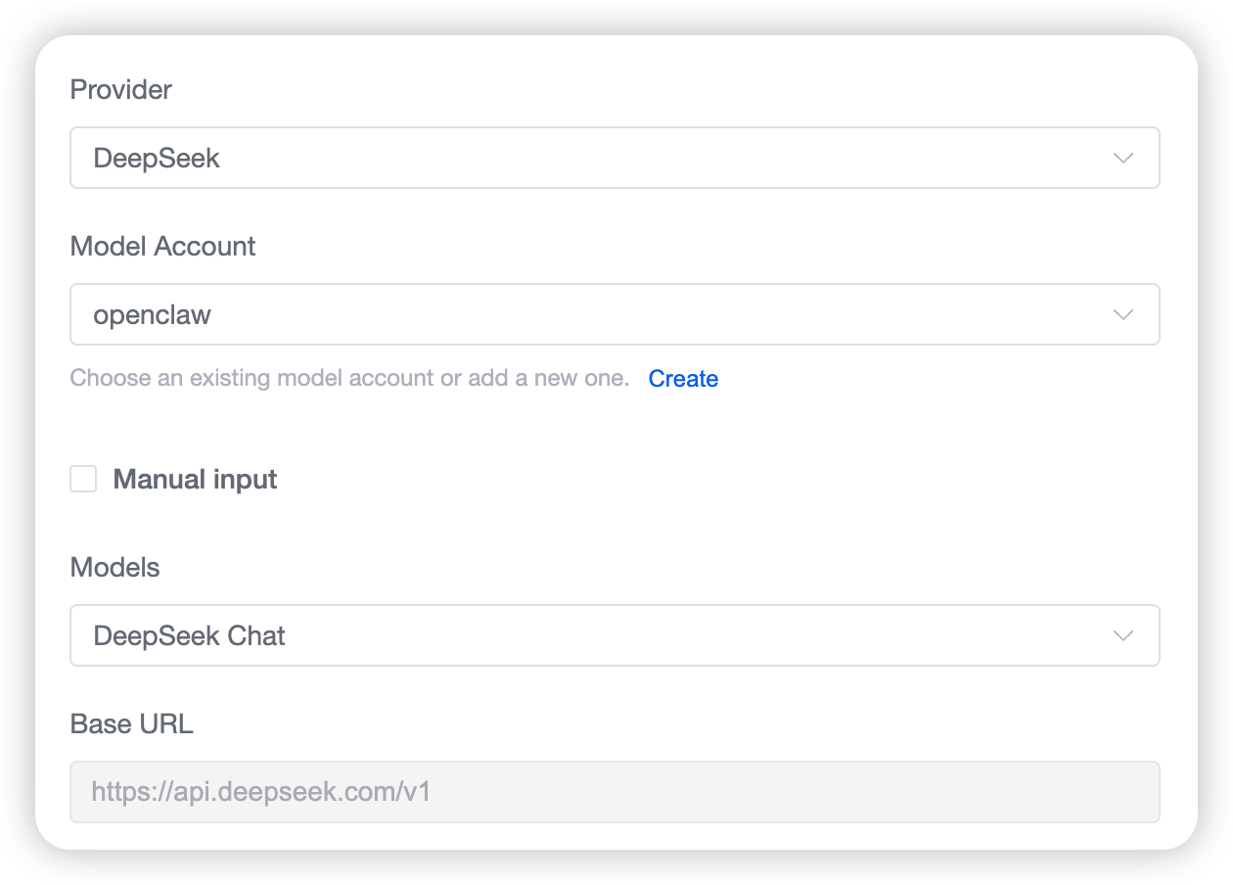Screen dimensions: 1233x885
Task: Click the "Models" field label
Action: (114, 568)
